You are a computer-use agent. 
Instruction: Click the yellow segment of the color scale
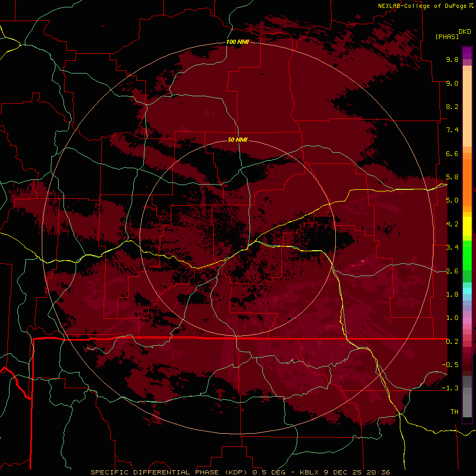pyautogui.click(x=467, y=226)
